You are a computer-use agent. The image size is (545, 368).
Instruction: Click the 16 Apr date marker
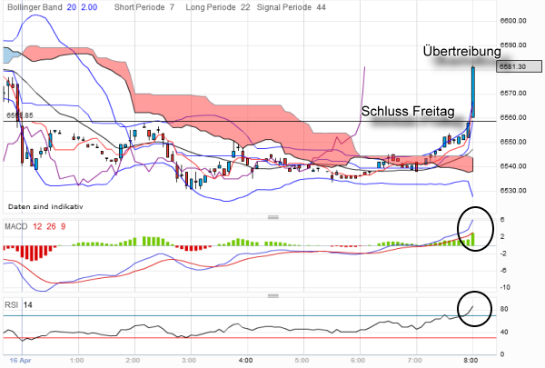pyautogui.click(x=20, y=360)
